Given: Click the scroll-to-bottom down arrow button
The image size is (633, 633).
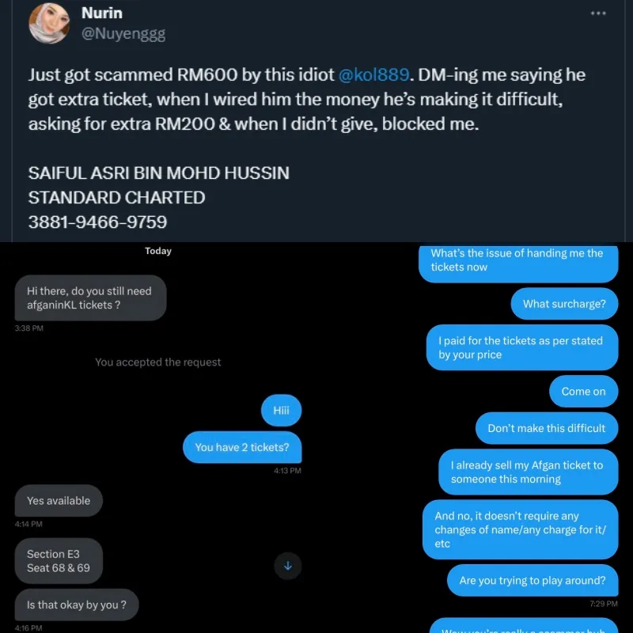Looking at the screenshot, I should [x=288, y=565].
